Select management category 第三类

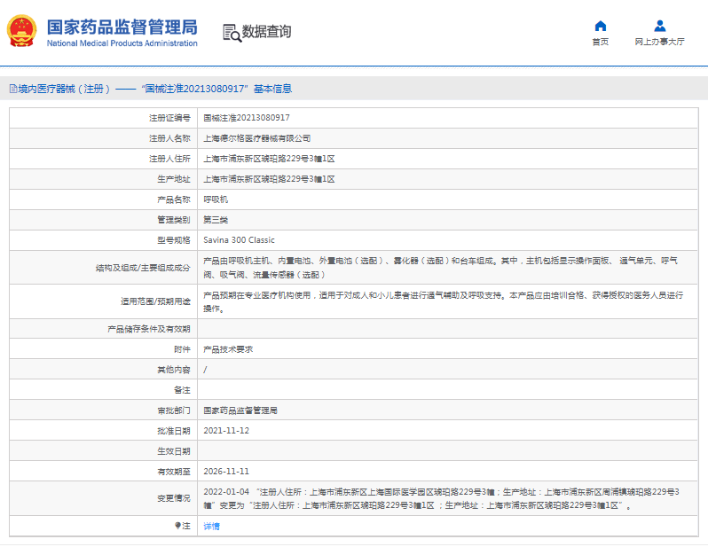tap(216, 220)
